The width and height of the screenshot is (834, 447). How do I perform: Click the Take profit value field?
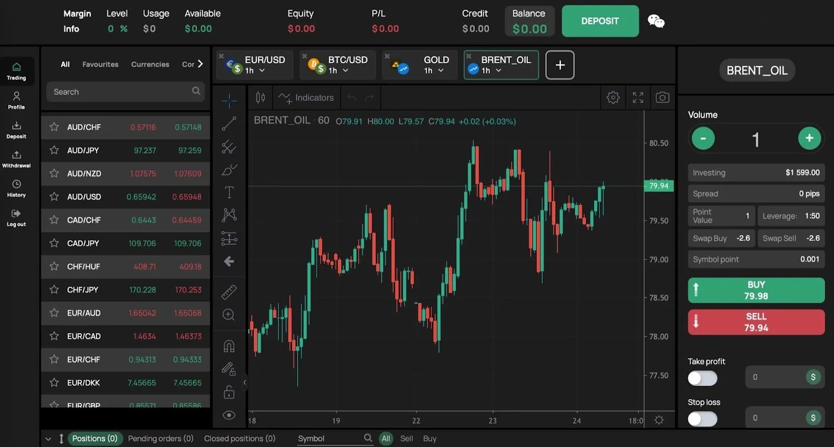(x=785, y=377)
